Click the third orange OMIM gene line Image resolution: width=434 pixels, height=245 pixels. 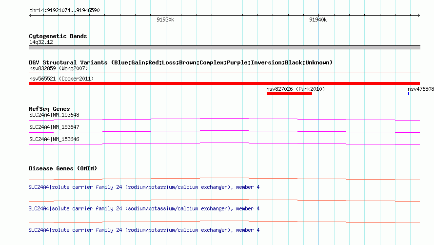(224, 222)
